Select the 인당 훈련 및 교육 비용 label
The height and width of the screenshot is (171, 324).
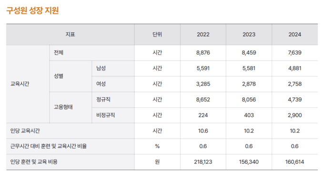click(x=34, y=161)
